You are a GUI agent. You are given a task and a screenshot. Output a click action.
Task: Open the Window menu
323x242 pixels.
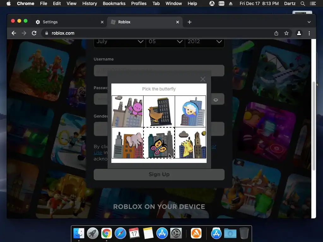click(x=174, y=3)
